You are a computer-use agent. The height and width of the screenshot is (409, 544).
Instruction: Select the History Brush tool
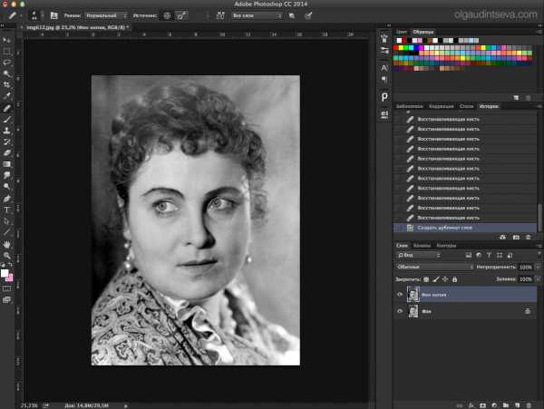click(6, 141)
